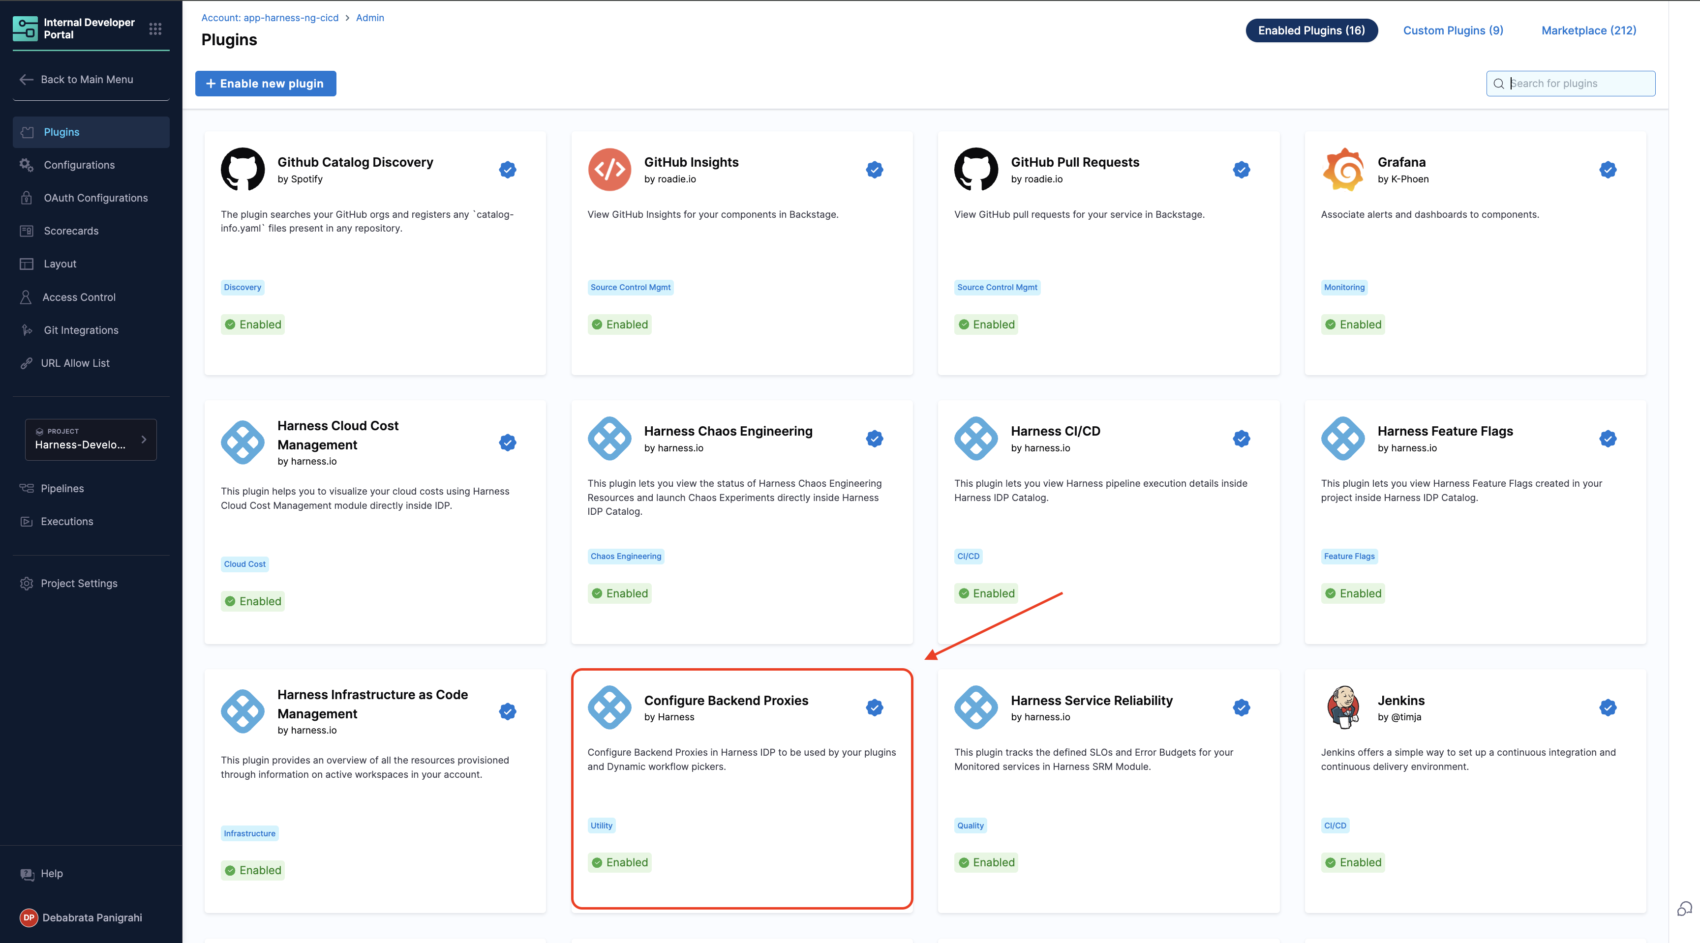Open the Admin breadcrumb link
This screenshot has width=1700, height=943.
369,18
